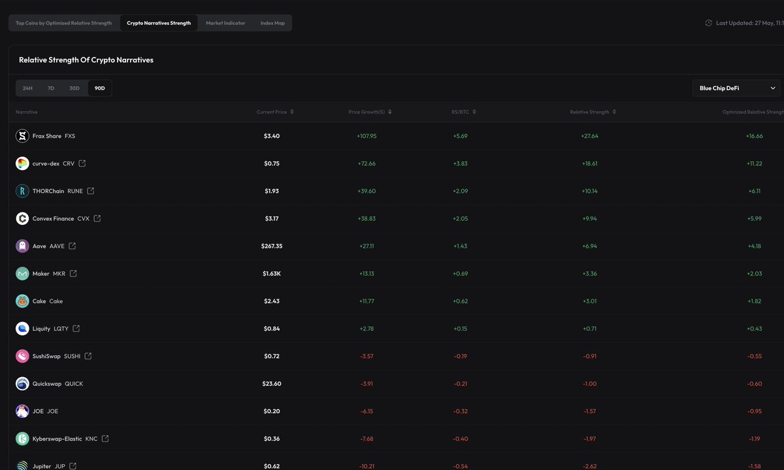Click the Frax Share FXS name

coord(54,136)
